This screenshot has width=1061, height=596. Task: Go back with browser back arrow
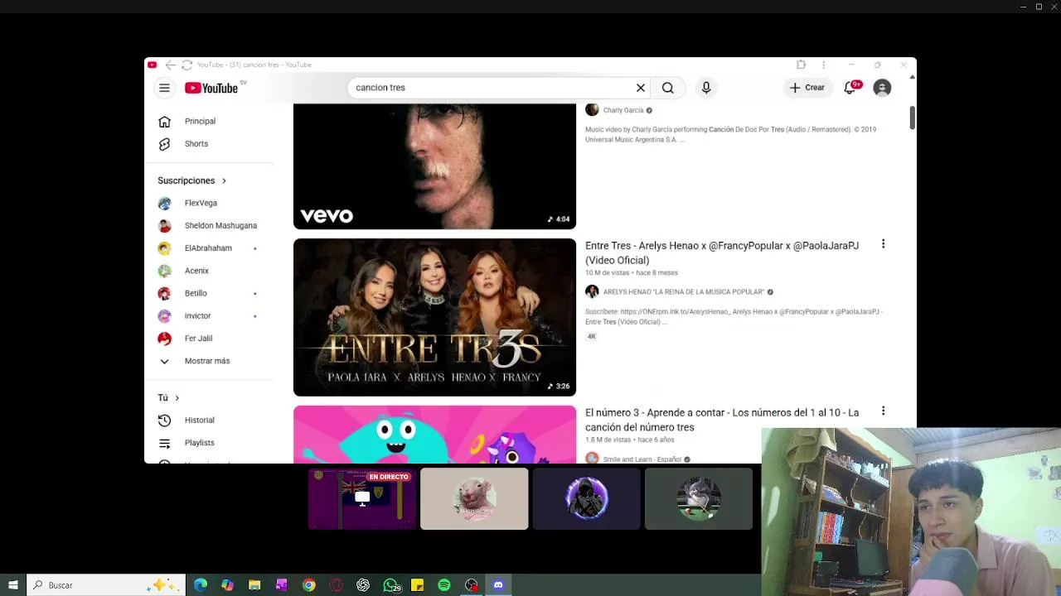click(170, 65)
